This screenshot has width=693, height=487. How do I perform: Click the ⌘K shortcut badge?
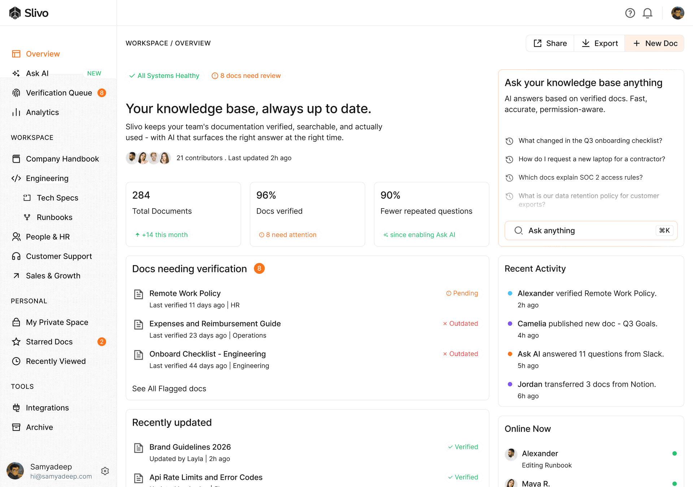[664, 231]
